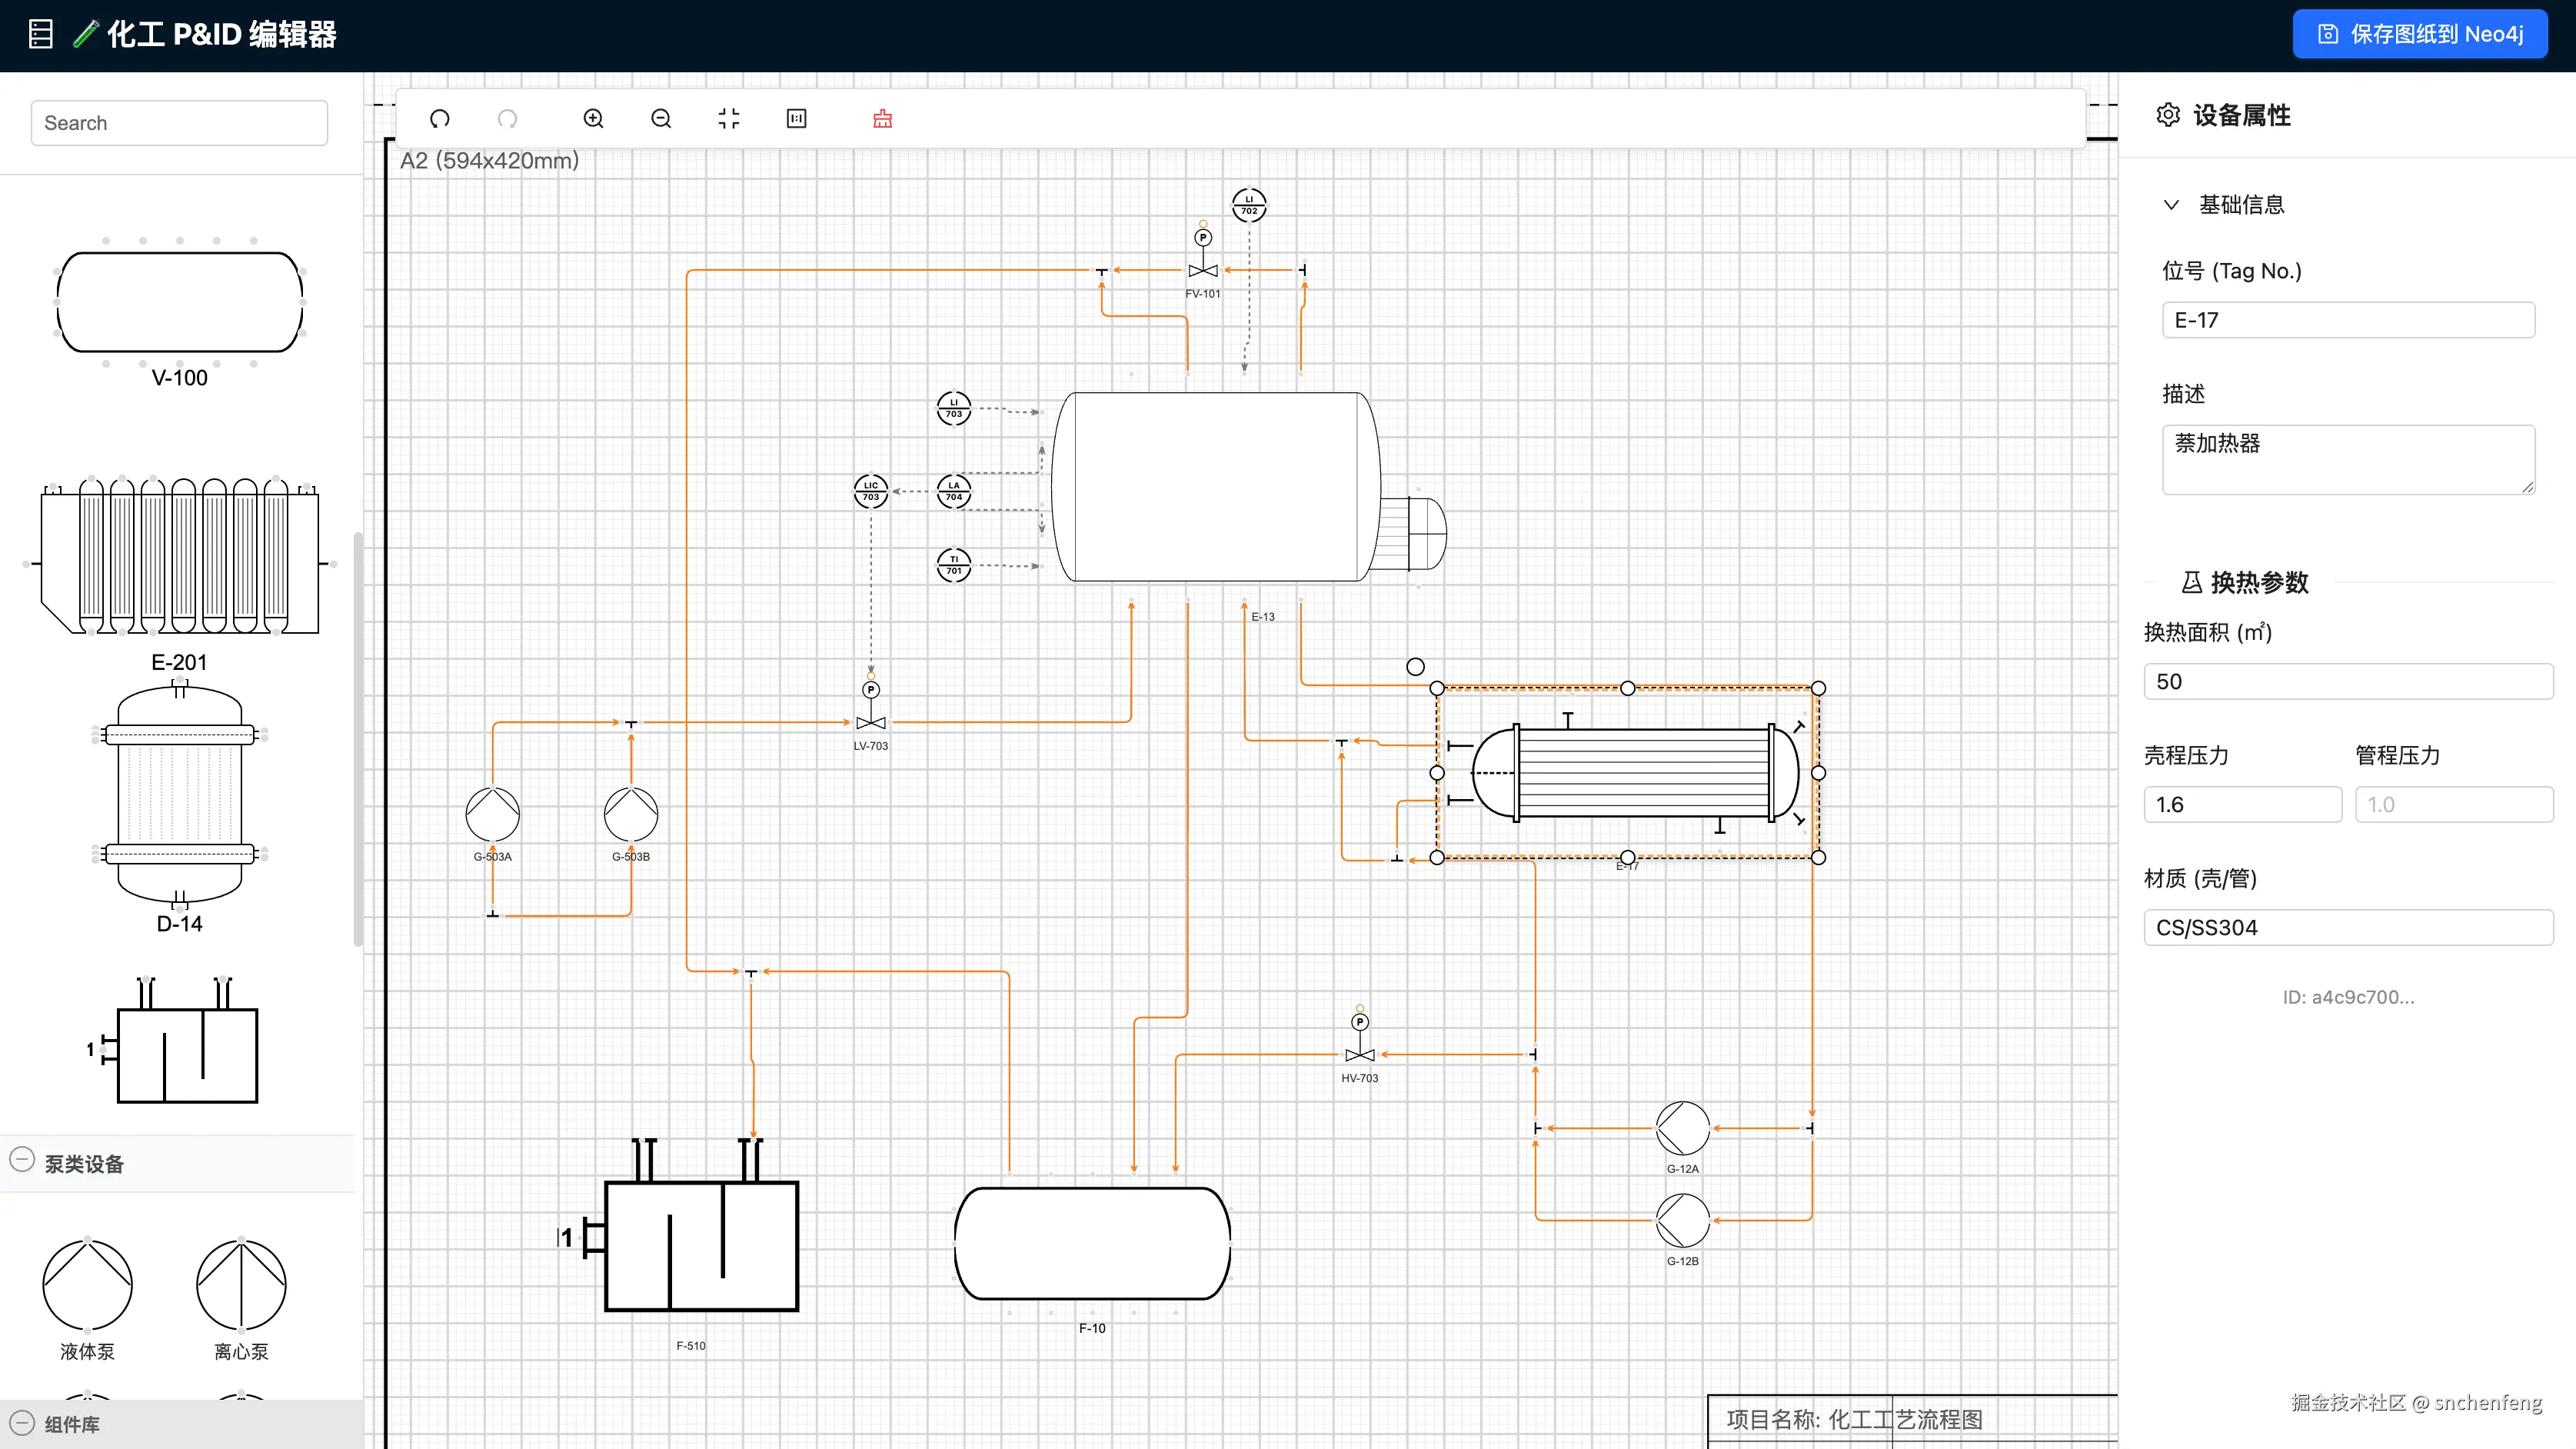Image resolution: width=2576 pixels, height=1449 pixels.
Task: Select the 离心泵 pump symbol in library
Action: coord(241,1286)
